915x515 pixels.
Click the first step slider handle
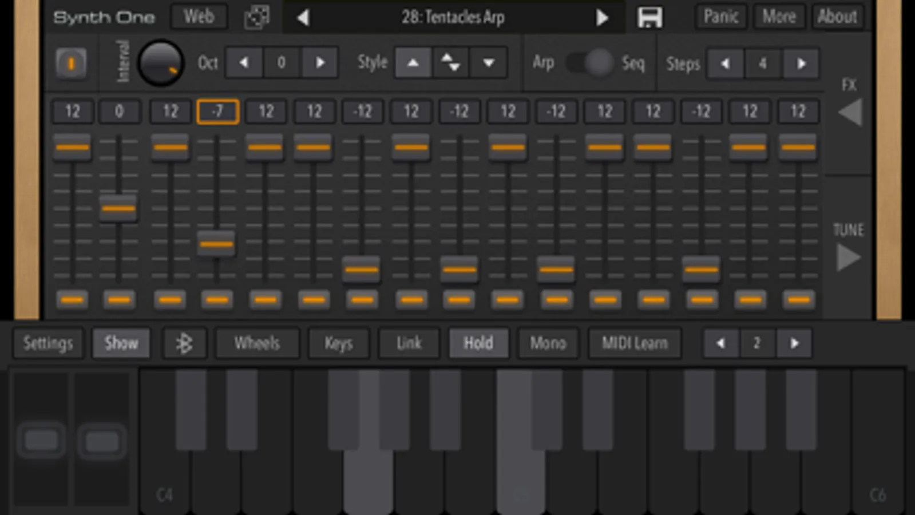[72, 147]
